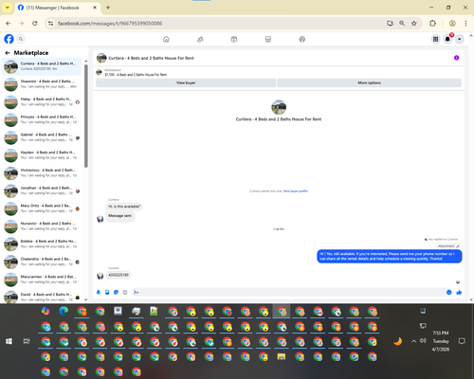Click the More options button
This screenshot has height=379, width=474.
(x=369, y=82)
